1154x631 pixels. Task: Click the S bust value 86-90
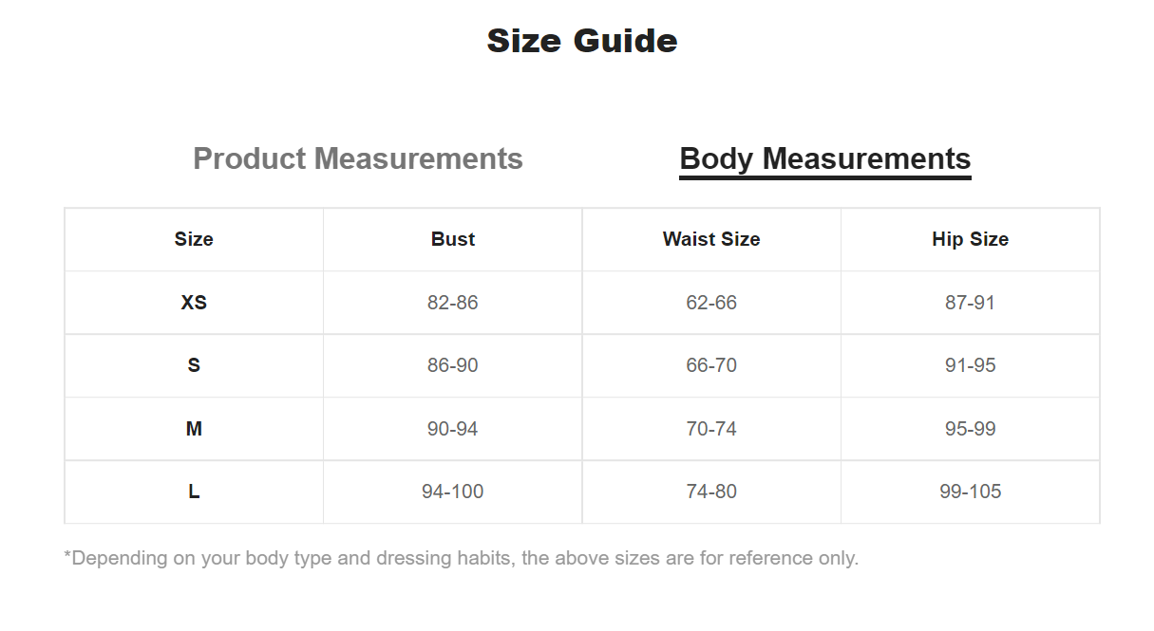click(x=453, y=365)
